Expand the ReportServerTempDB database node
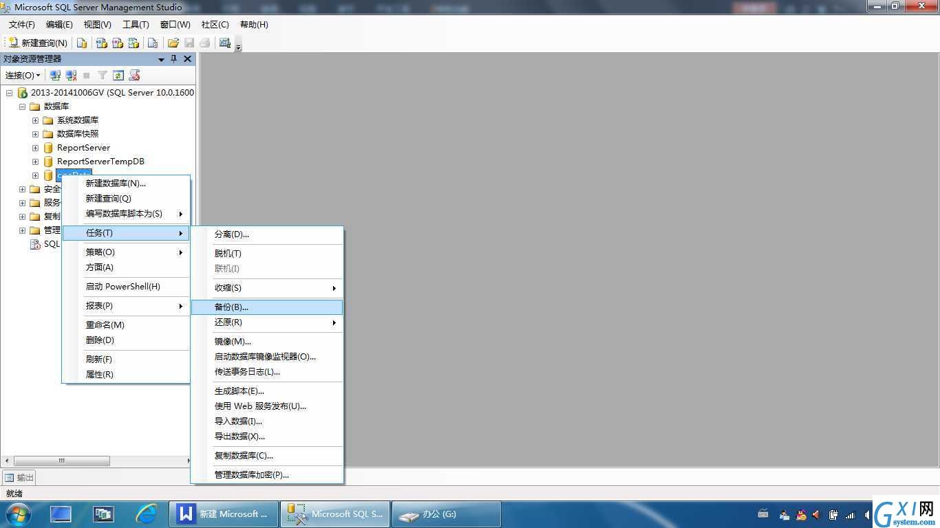The width and height of the screenshot is (940, 528). coord(35,162)
